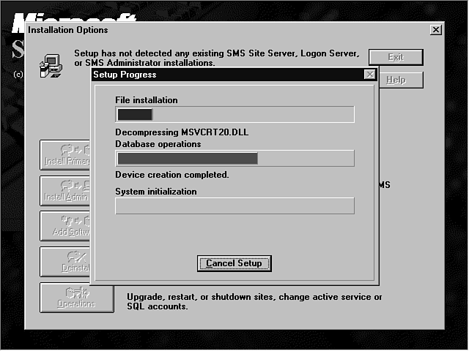The height and width of the screenshot is (351, 469).
Task: Close the Setup Progress dialog
Action: click(x=370, y=75)
